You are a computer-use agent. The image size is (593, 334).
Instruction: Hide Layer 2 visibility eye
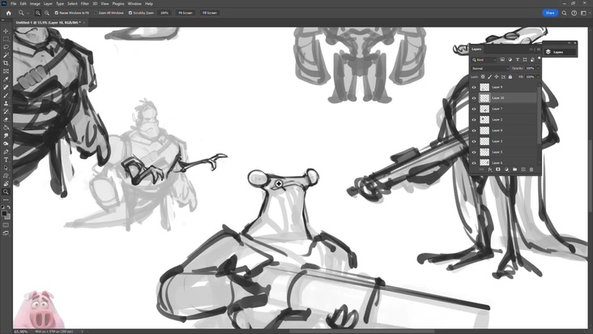point(474,119)
